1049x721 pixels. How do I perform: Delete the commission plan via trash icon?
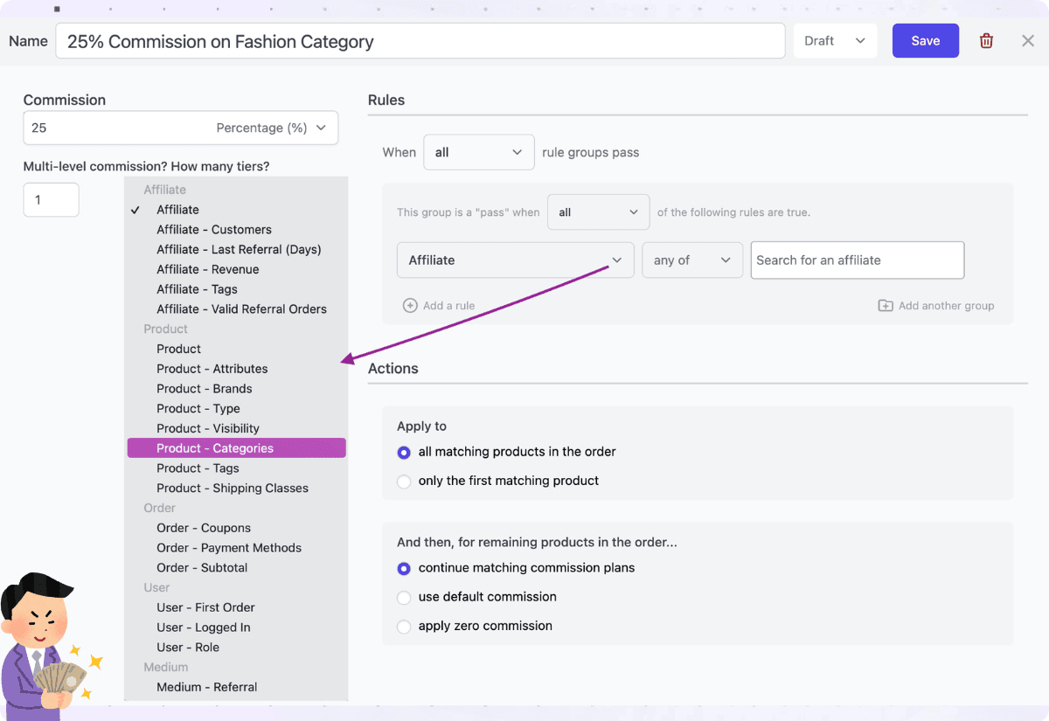coord(986,40)
